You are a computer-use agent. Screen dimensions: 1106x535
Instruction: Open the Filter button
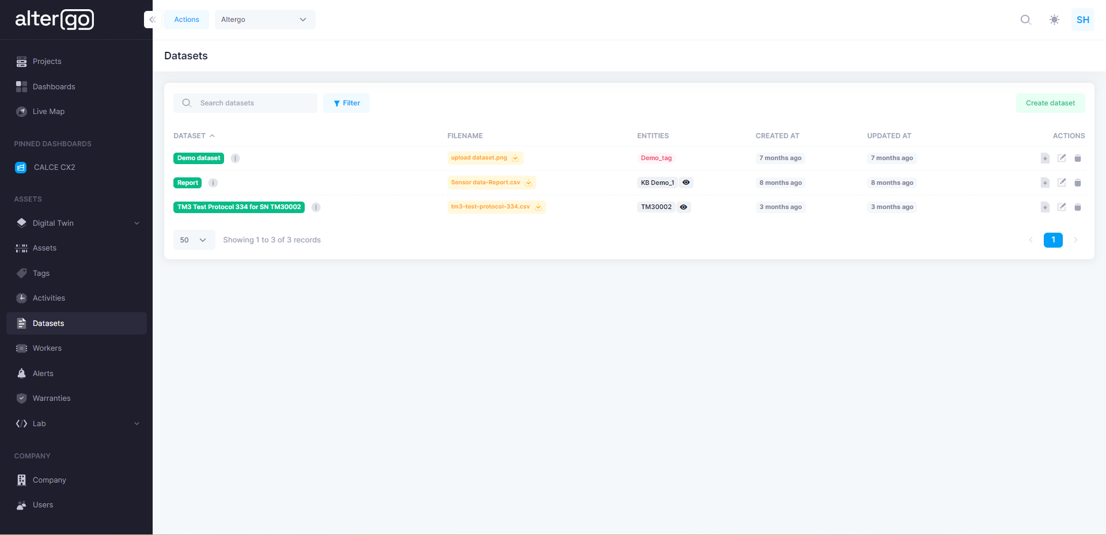click(346, 103)
